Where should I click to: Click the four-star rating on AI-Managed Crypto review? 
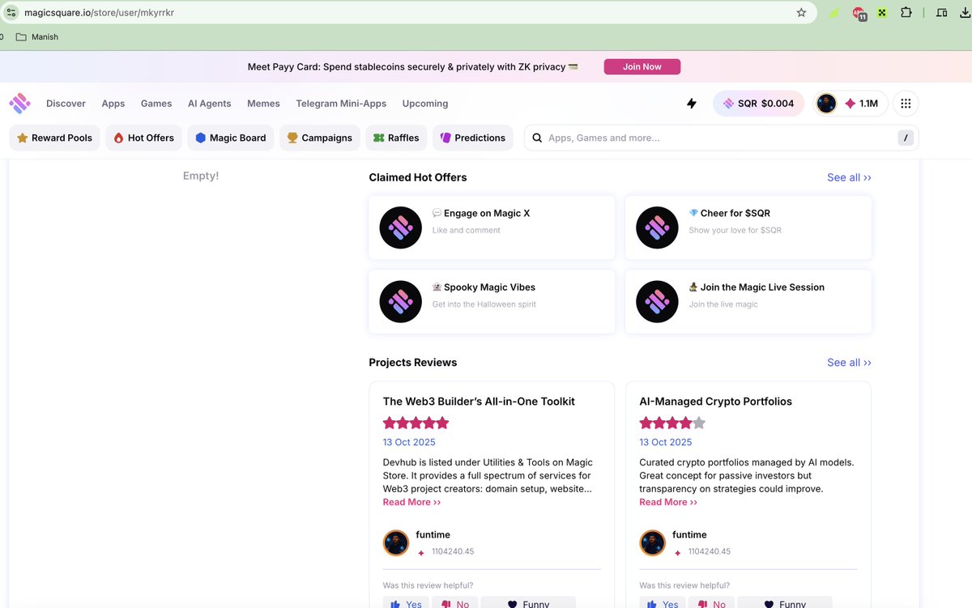[672, 423]
